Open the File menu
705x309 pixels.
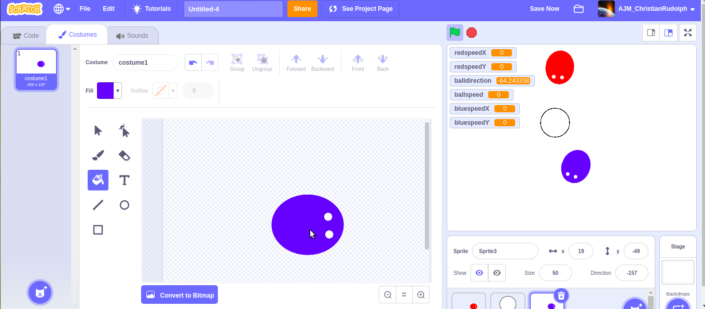[x=85, y=9]
